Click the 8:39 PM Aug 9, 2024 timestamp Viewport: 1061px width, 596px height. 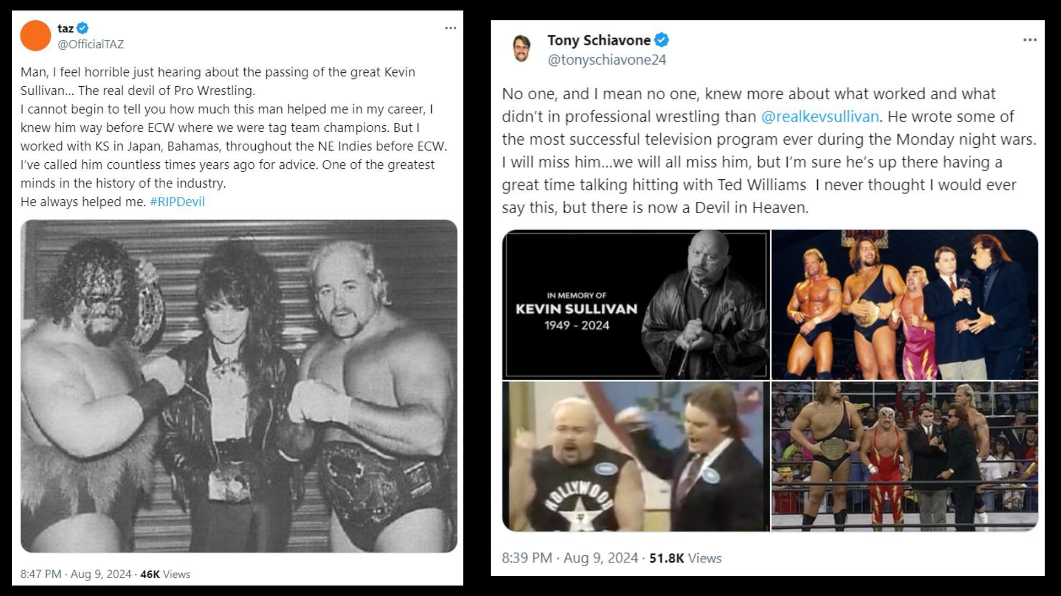[x=570, y=558]
